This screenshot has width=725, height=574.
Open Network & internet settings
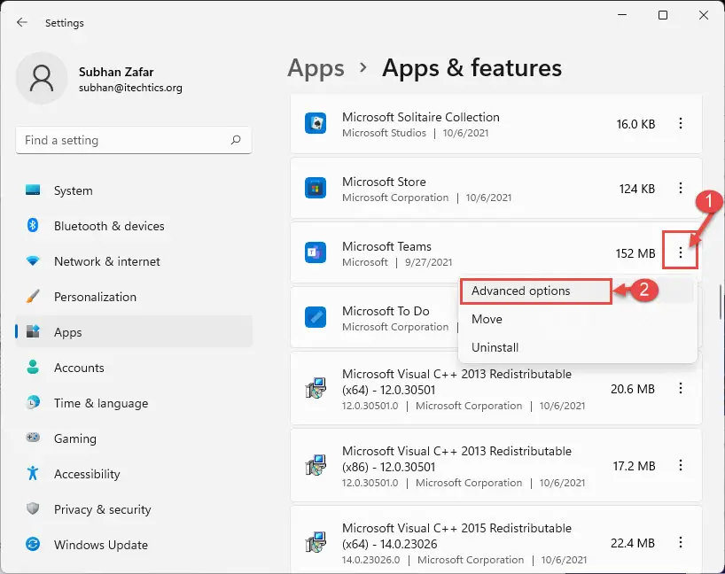(134, 261)
